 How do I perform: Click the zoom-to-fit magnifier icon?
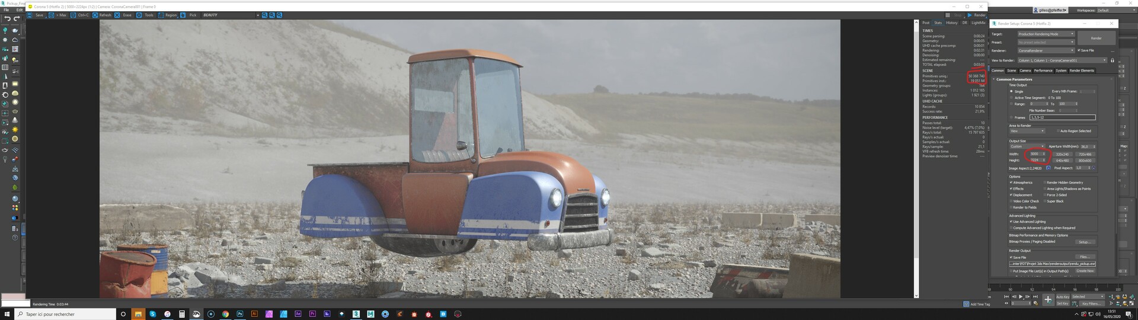click(279, 15)
